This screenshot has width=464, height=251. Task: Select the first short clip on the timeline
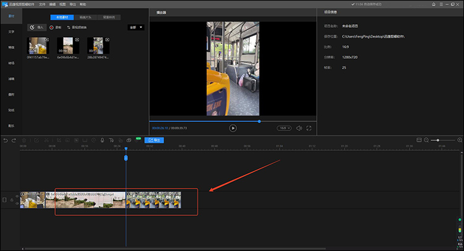(x=32, y=200)
